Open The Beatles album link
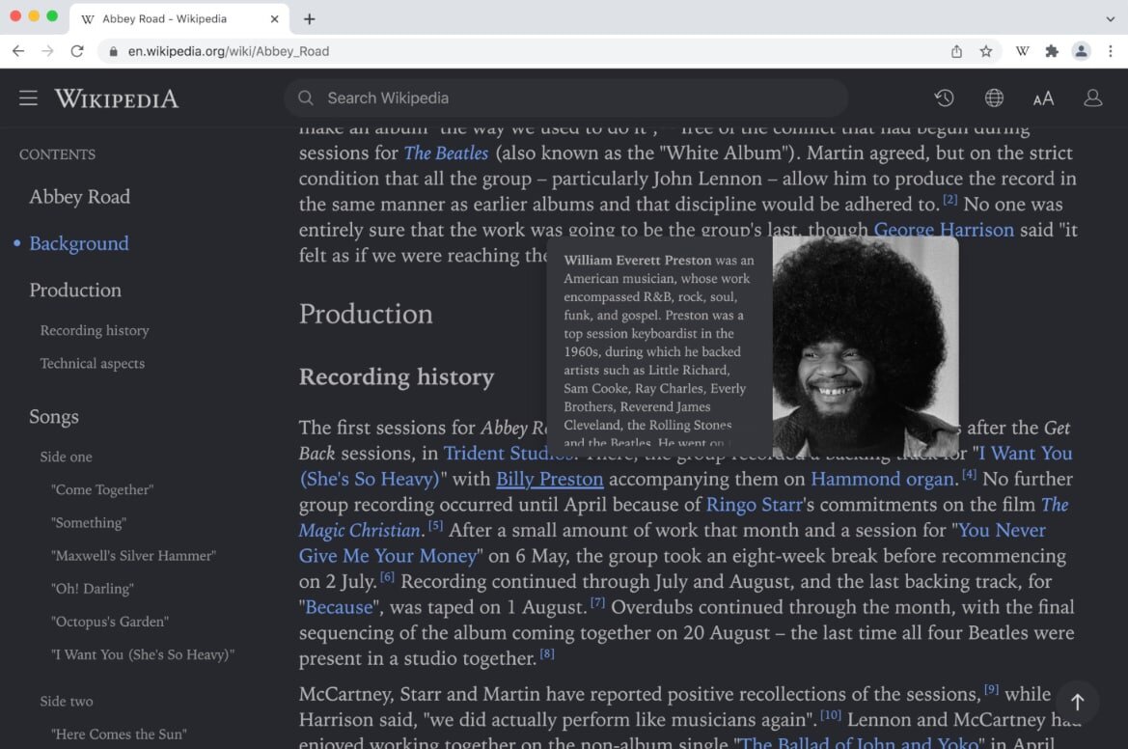 [x=446, y=153]
